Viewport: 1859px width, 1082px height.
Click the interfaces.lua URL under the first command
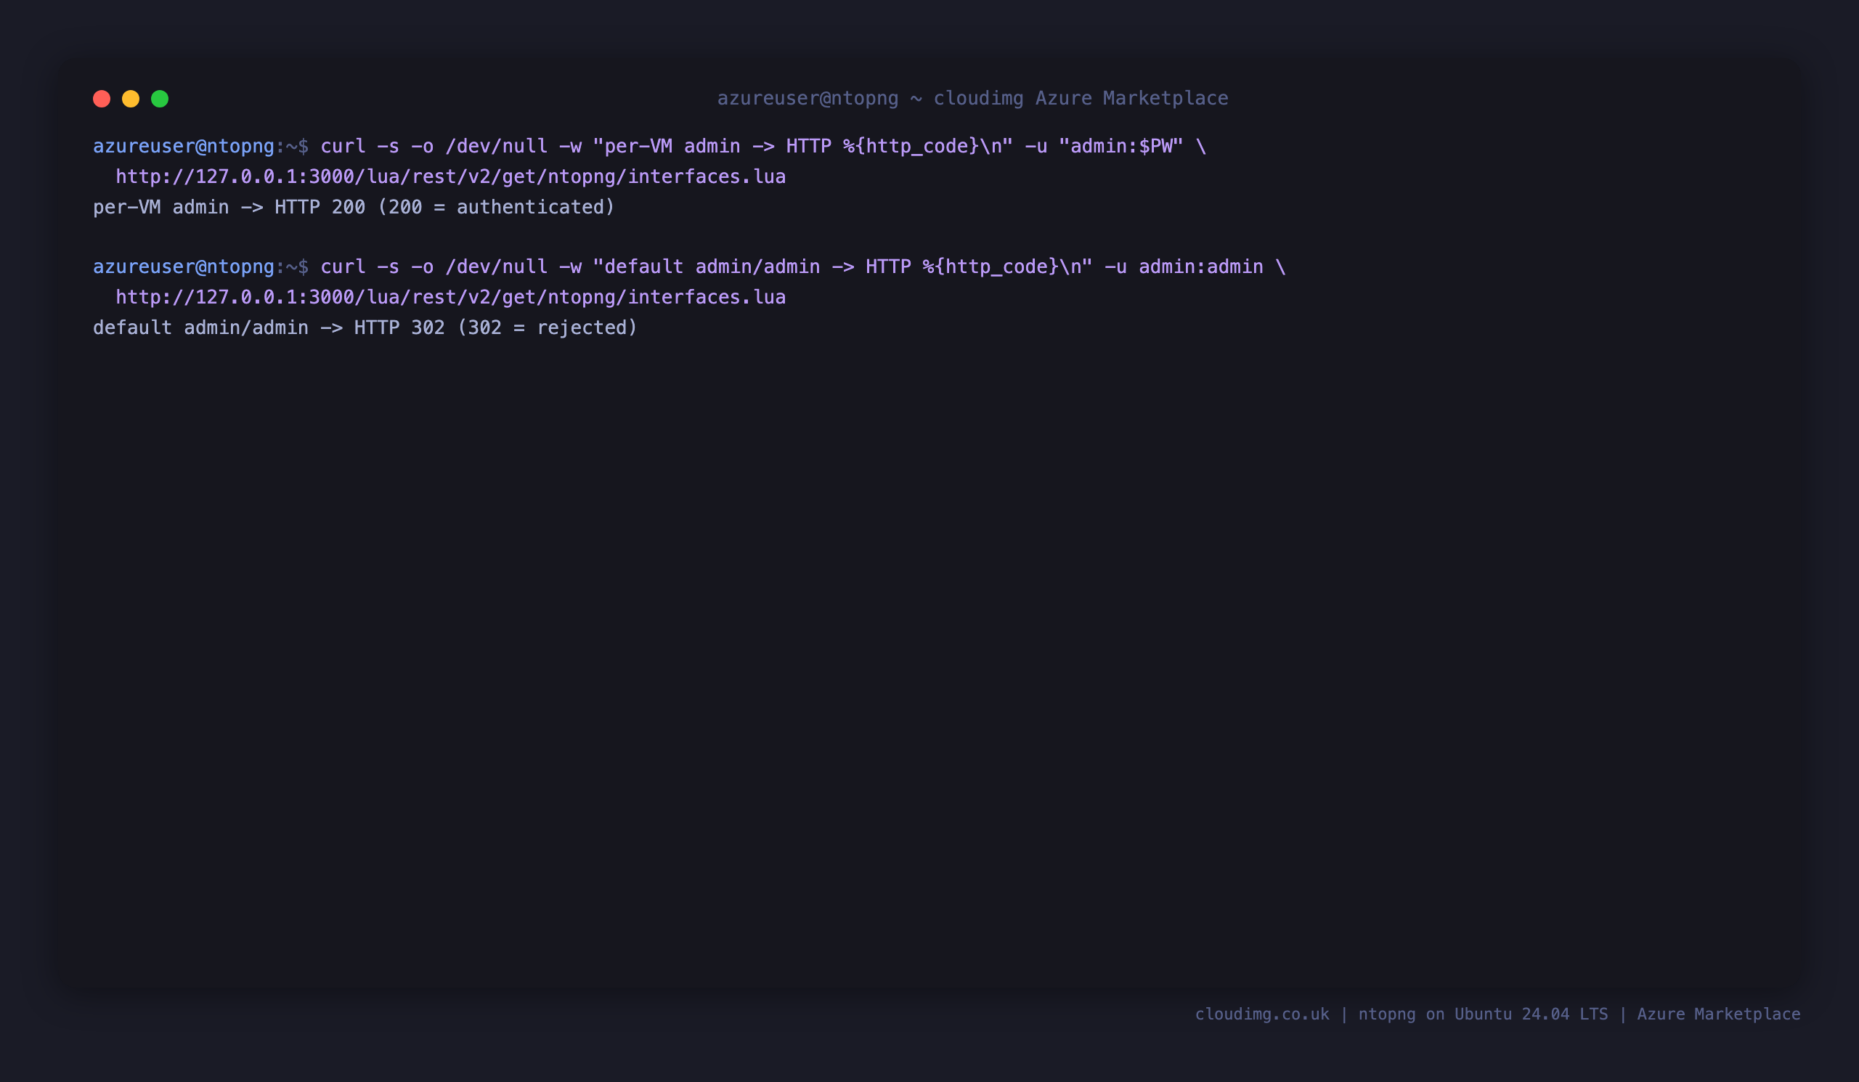coord(451,177)
